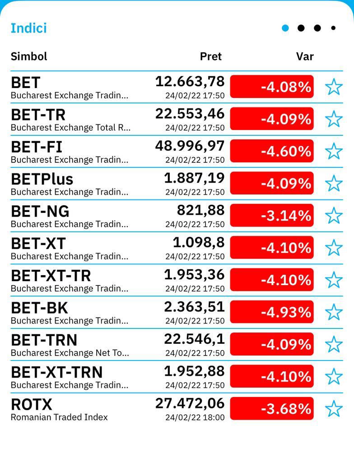Screen dimensions: 354x462
Task: Toggle the ROTX favorite star
Action: click(x=334, y=408)
